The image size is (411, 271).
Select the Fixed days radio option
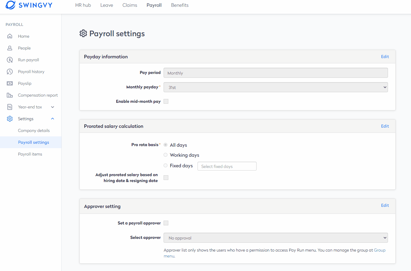point(165,166)
